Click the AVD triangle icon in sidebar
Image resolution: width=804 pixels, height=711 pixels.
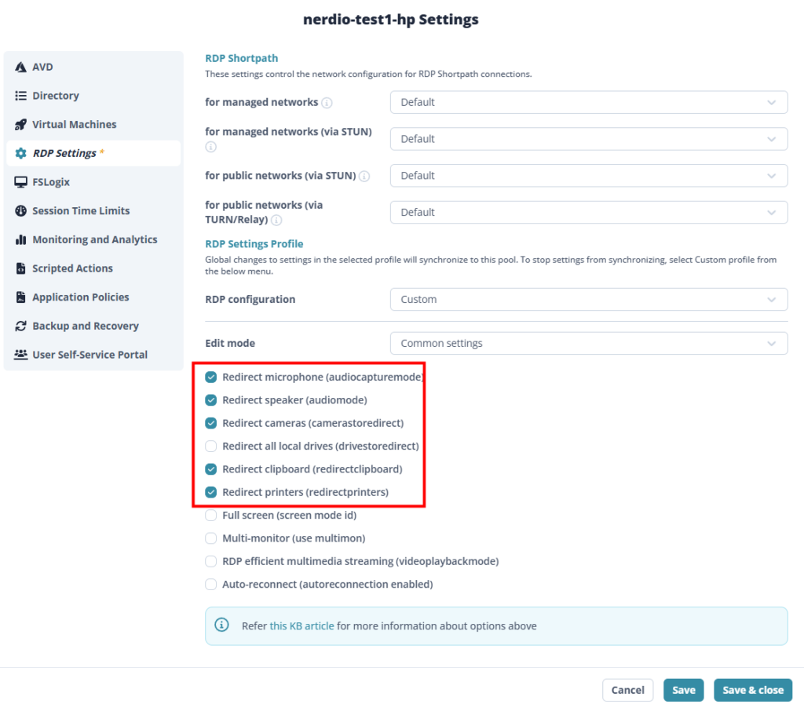pyautogui.click(x=20, y=67)
